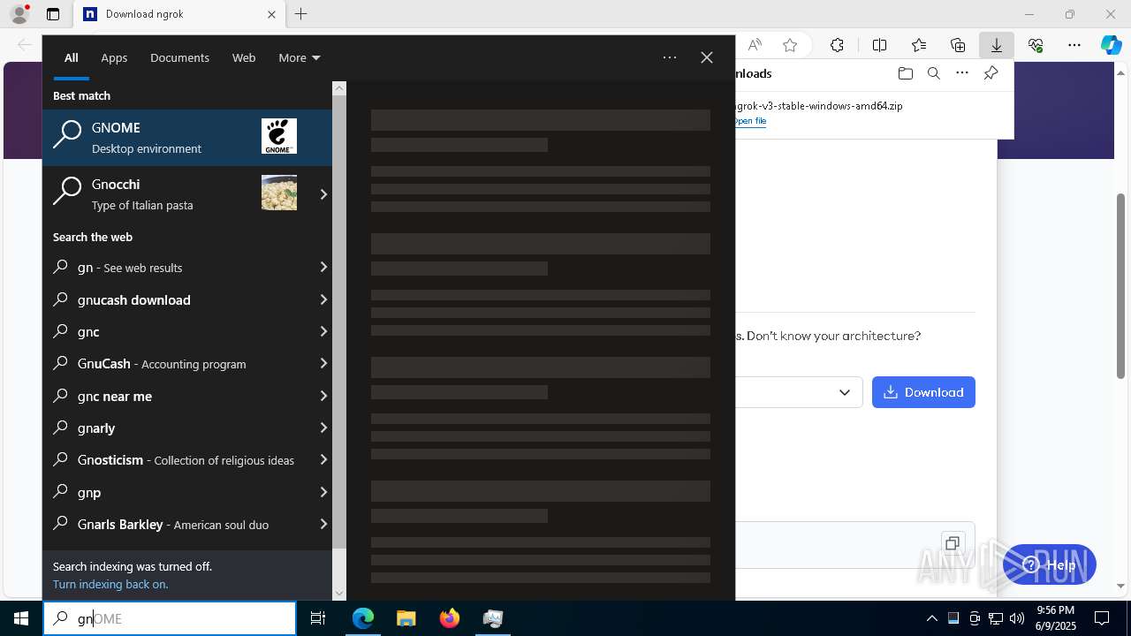
Task: Search downloads magnifier icon
Action: click(x=933, y=73)
